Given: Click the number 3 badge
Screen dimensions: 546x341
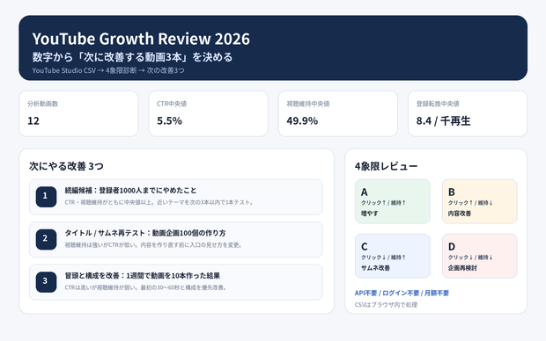Looking at the screenshot, I should (46, 281).
